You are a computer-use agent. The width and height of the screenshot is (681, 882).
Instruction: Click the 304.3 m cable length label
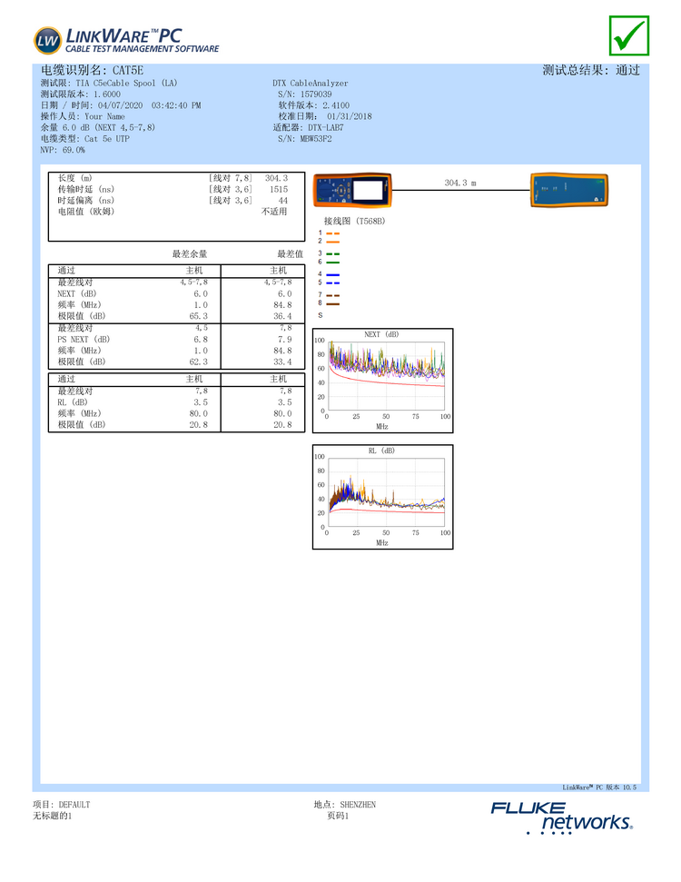pyautogui.click(x=459, y=183)
